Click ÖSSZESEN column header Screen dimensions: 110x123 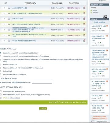74,3
